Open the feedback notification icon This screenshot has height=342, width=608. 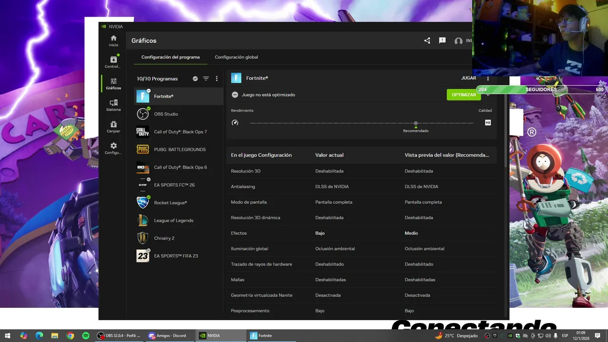coord(442,41)
